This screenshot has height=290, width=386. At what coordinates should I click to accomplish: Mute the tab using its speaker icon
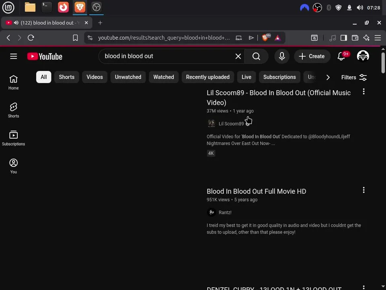click(x=16, y=23)
